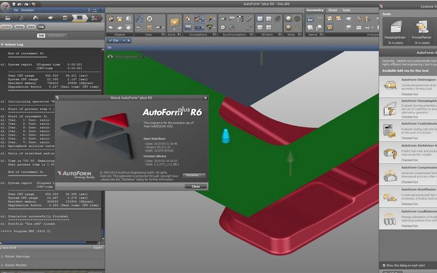Image resolution: width=437 pixels, height=273 pixels.
Task: Switch to the Sheet ribbon tab
Action: (333, 10)
